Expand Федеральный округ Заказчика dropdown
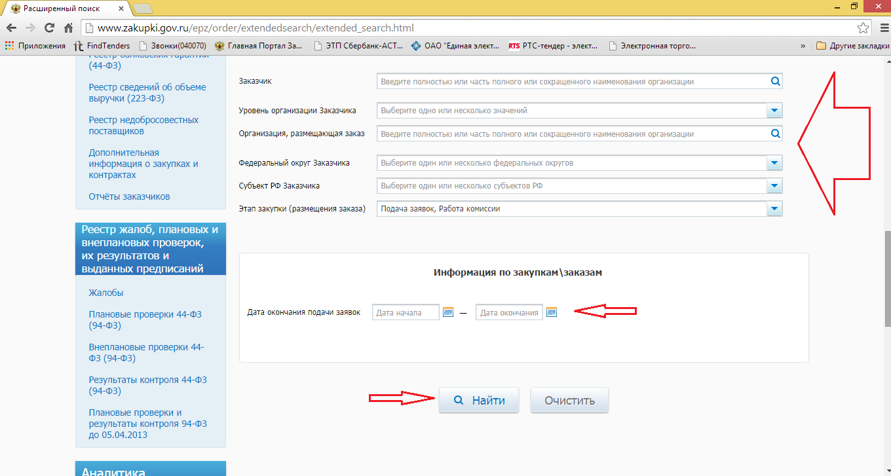891x476 pixels. click(x=774, y=163)
